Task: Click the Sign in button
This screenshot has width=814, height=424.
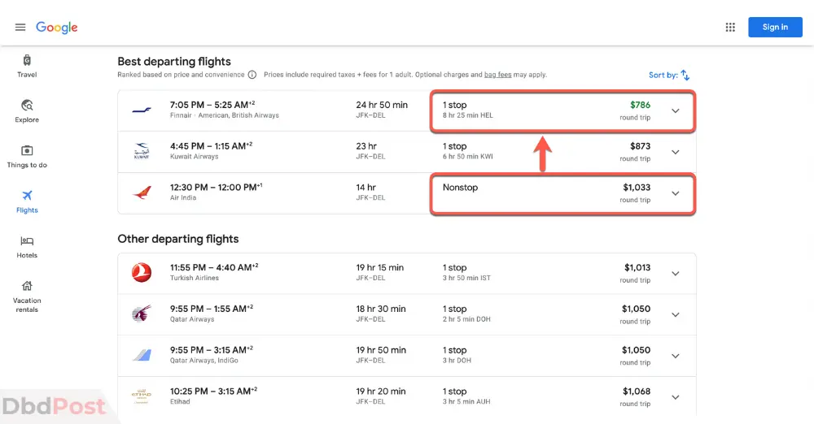Action: click(x=775, y=27)
